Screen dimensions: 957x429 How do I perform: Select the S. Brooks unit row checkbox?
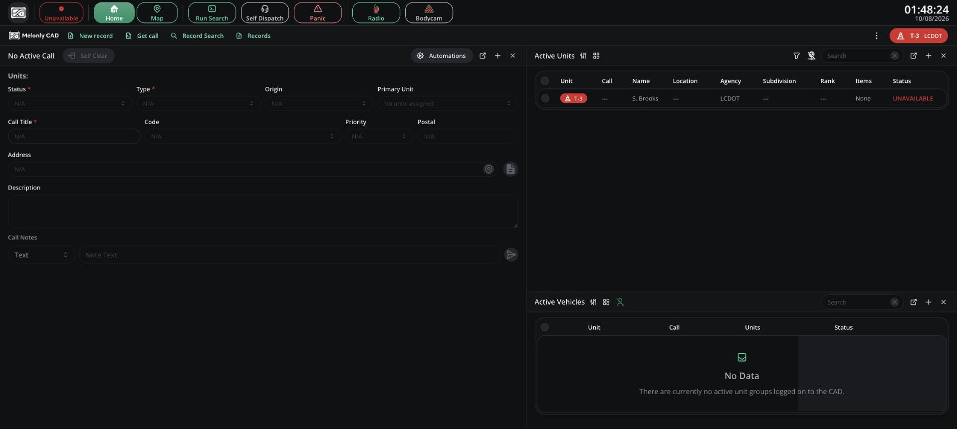[x=545, y=98]
